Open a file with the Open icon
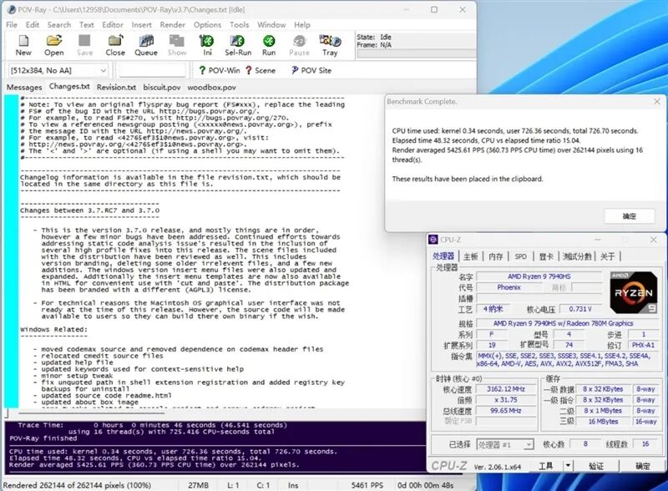 click(x=54, y=45)
